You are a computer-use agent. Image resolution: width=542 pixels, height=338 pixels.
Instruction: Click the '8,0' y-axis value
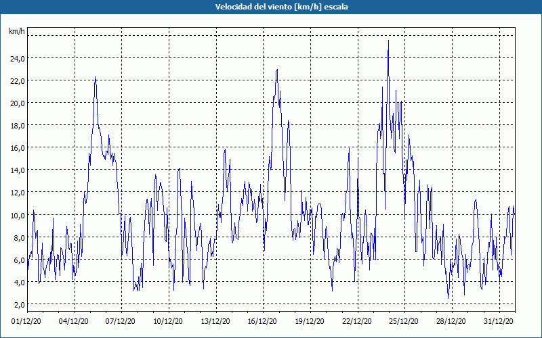coord(19,238)
